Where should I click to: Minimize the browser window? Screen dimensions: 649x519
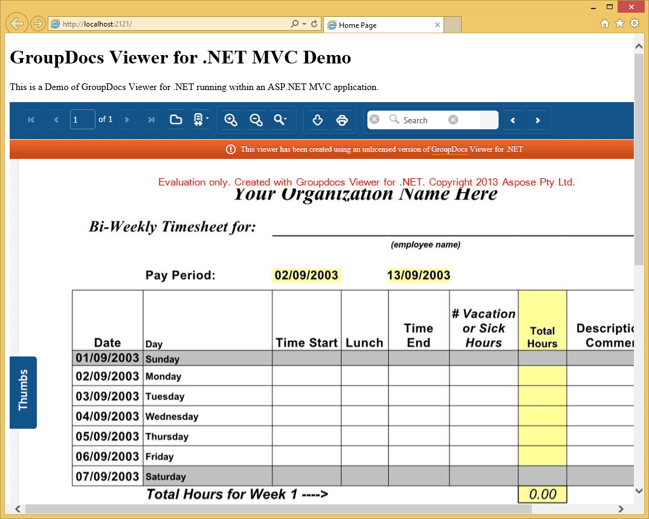pos(593,7)
